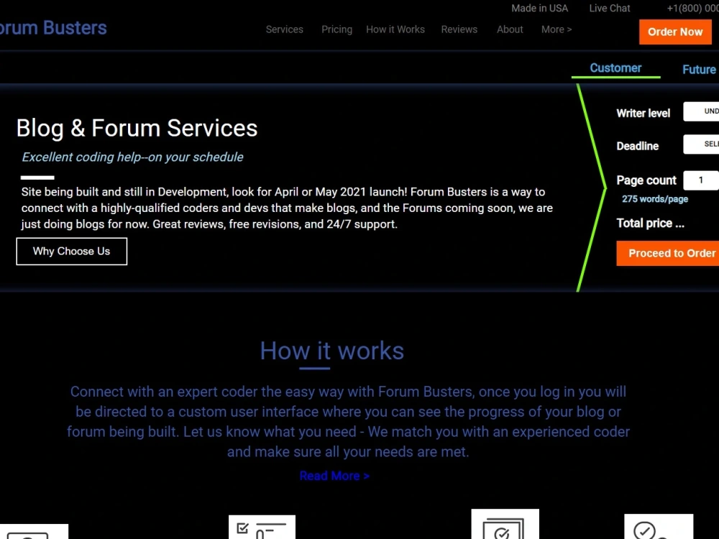Switch to the Customer tab
The image size is (719, 539).
[615, 68]
